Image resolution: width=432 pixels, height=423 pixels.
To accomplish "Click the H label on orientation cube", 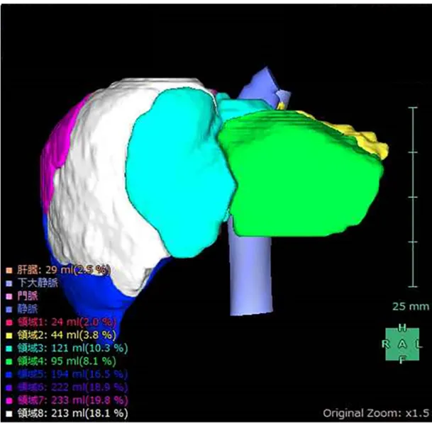I will coord(402,328).
